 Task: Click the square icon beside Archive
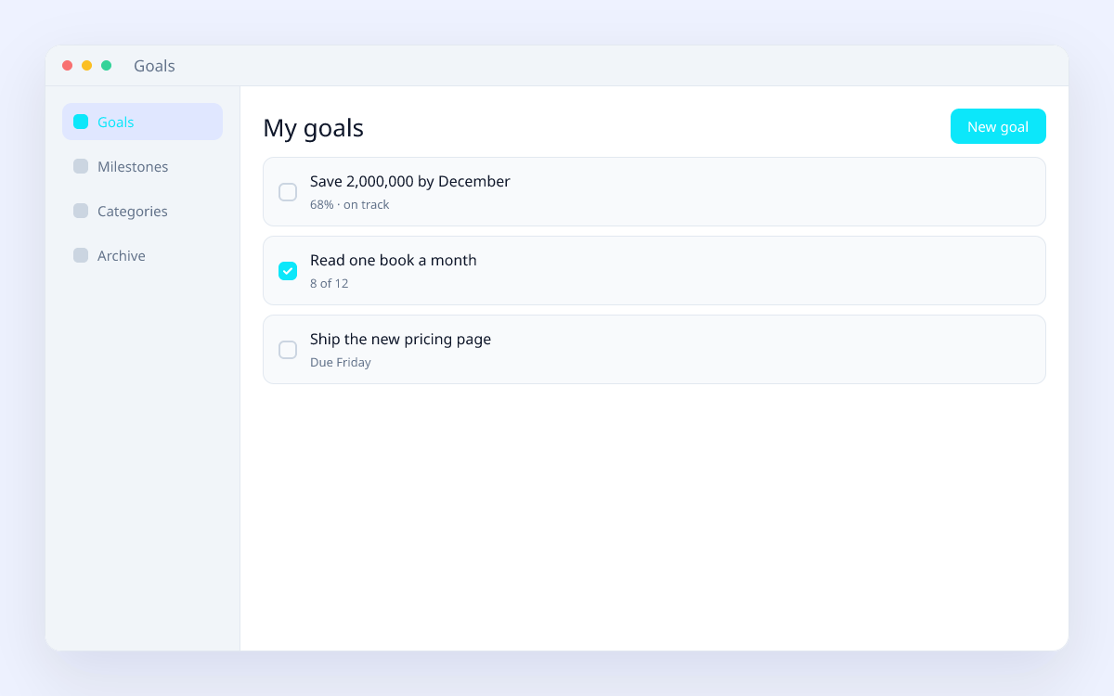pyautogui.click(x=81, y=255)
